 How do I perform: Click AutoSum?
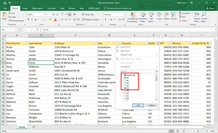click(185, 13)
